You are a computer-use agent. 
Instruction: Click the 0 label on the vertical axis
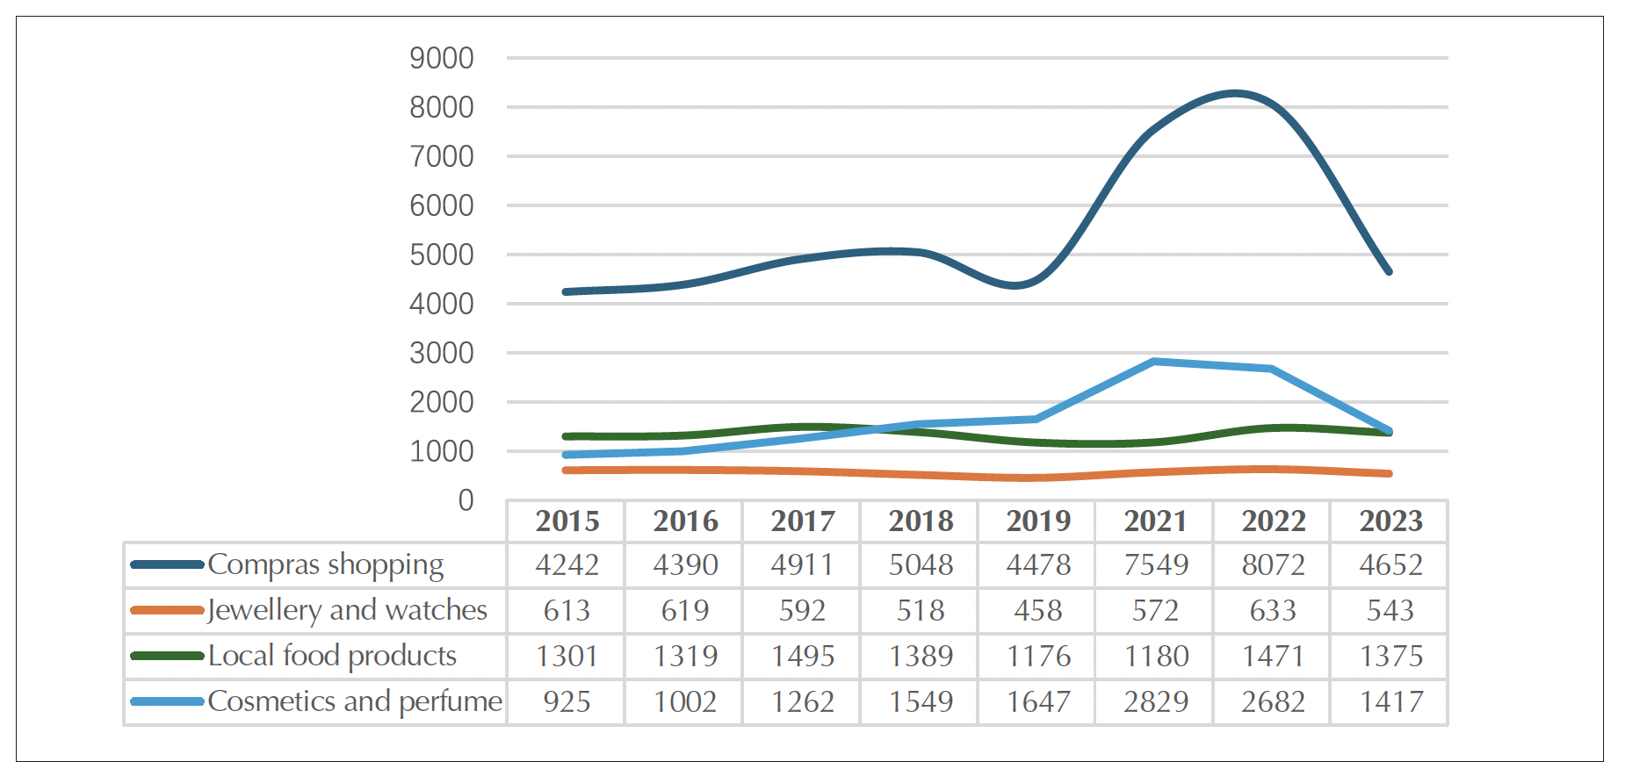(x=466, y=500)
